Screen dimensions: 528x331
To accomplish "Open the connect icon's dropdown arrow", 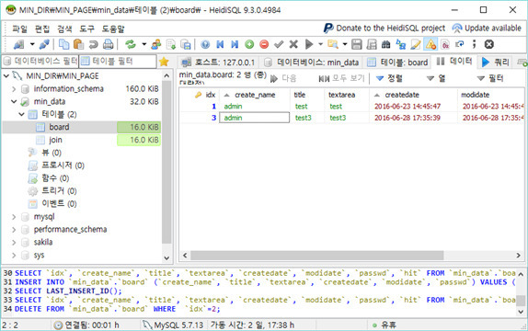I will [x=32, y=44].
